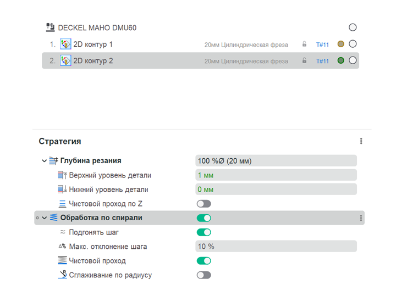Edit the Нижний уровень детали 0 мм field
This screenshot has height=290, width=396.
coord(276,189)
